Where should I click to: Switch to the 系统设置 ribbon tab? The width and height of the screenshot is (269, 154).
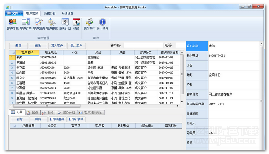click(67, 13)
